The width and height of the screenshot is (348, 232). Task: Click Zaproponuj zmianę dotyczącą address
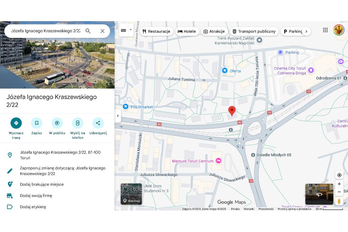tap(63, 171)
